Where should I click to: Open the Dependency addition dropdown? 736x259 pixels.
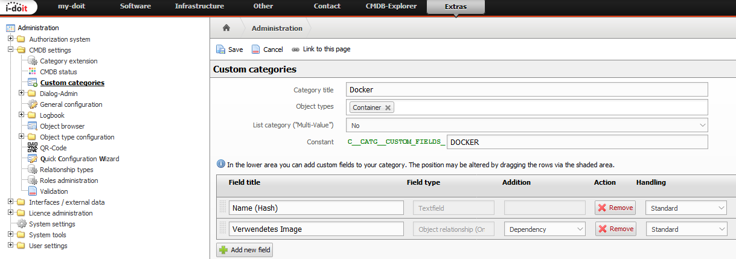point(545,229)
